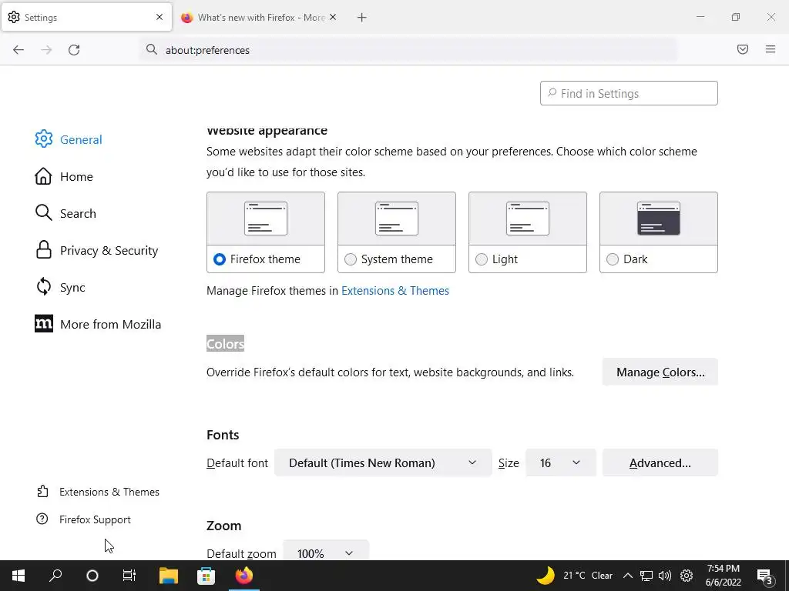The image size is (789, 591).
Task: Click the Extensions & Themes puzzle icon
Action: point(43,491)
